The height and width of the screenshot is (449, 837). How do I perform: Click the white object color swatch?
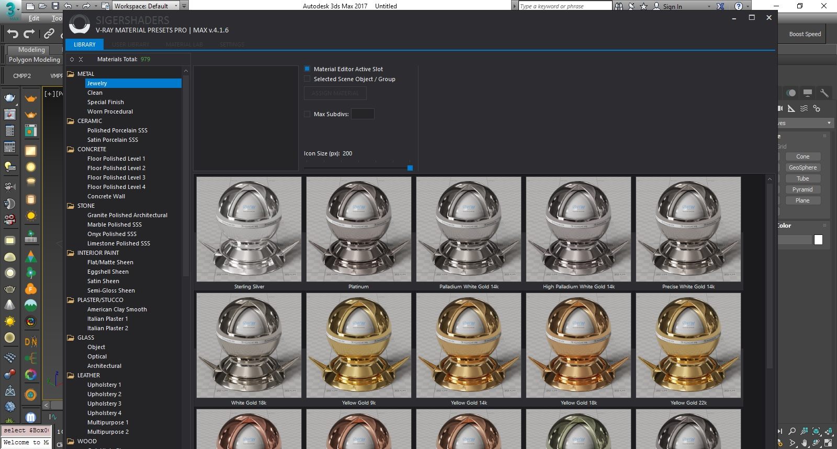click(x=819, y=240)
